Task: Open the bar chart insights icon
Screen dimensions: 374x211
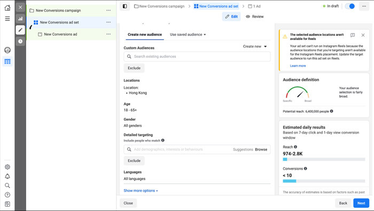Action: click(20, 19)
